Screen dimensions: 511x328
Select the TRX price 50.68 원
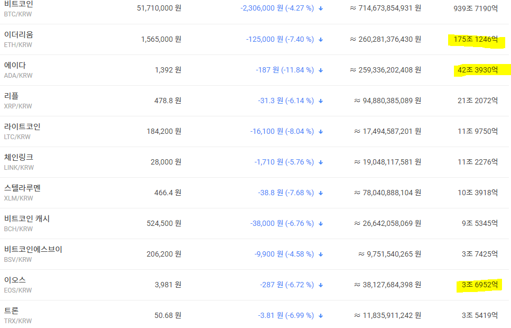(168, 315)
